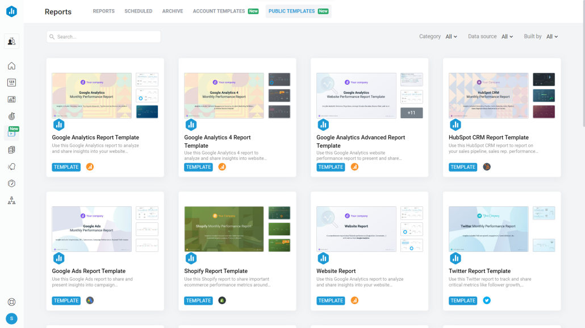The width and height of the screenshot is (585, 328).
Task: Click the search magnifier icon
Action: click(x=52, y=36)
